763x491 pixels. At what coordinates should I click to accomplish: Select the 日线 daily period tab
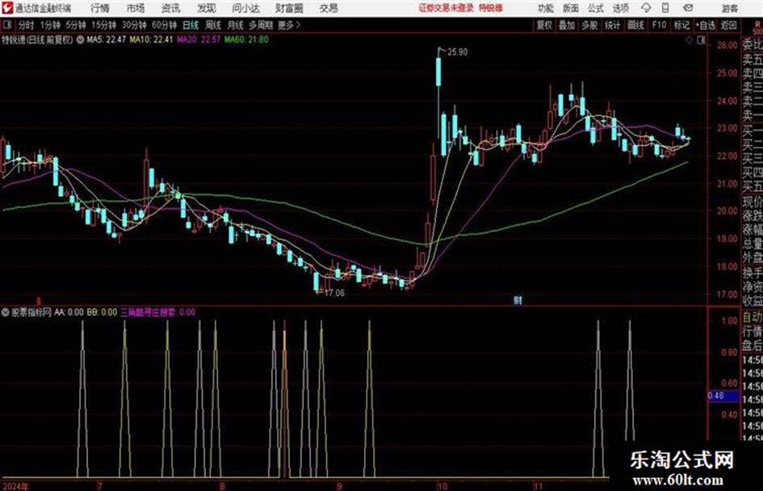click(191, 25)
